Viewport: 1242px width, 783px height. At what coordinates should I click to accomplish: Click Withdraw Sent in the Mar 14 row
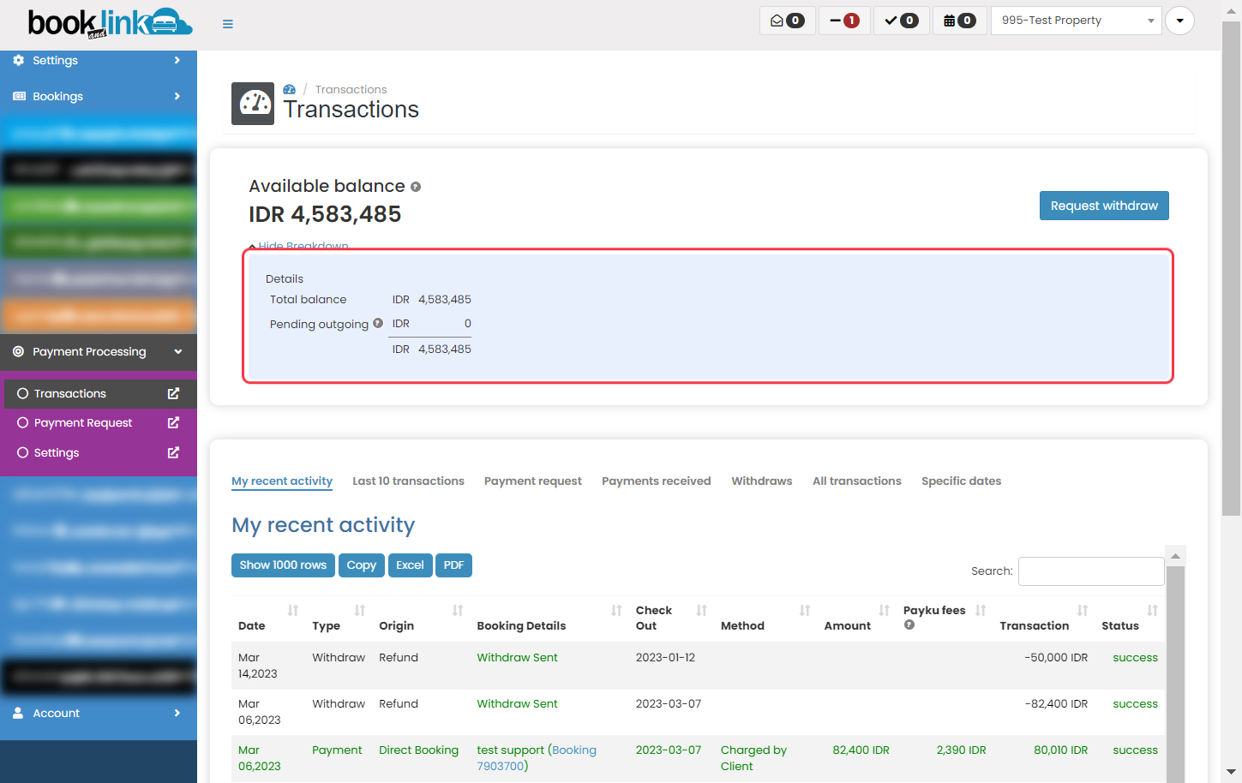[x=517, y=658]
